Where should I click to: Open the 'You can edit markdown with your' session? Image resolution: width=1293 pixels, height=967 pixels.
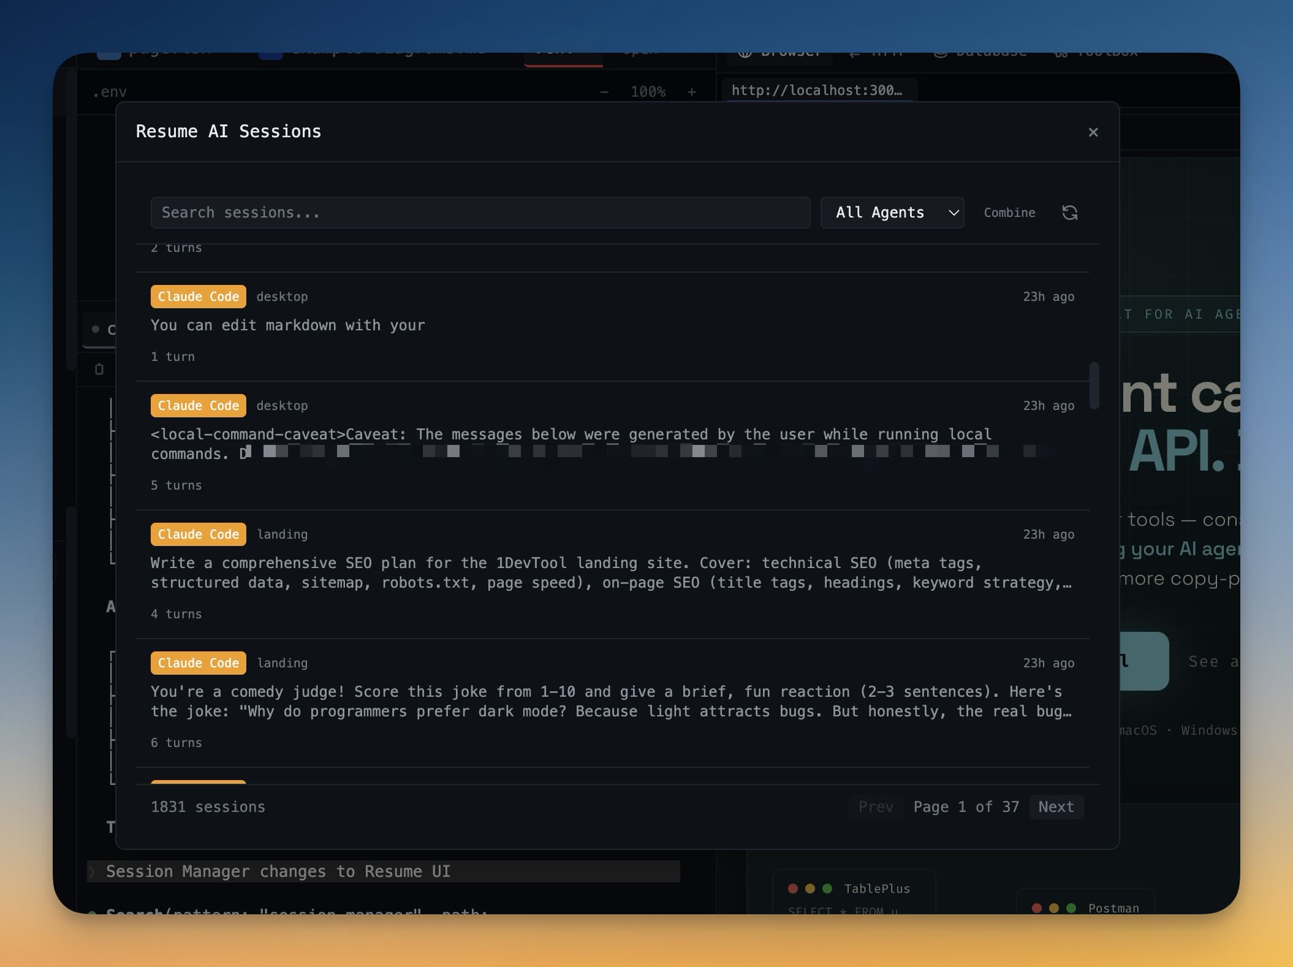(612, 327)
